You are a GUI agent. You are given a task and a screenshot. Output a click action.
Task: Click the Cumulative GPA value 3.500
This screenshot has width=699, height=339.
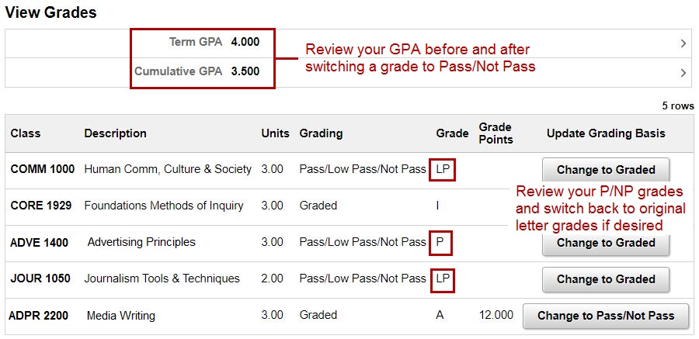245,71
